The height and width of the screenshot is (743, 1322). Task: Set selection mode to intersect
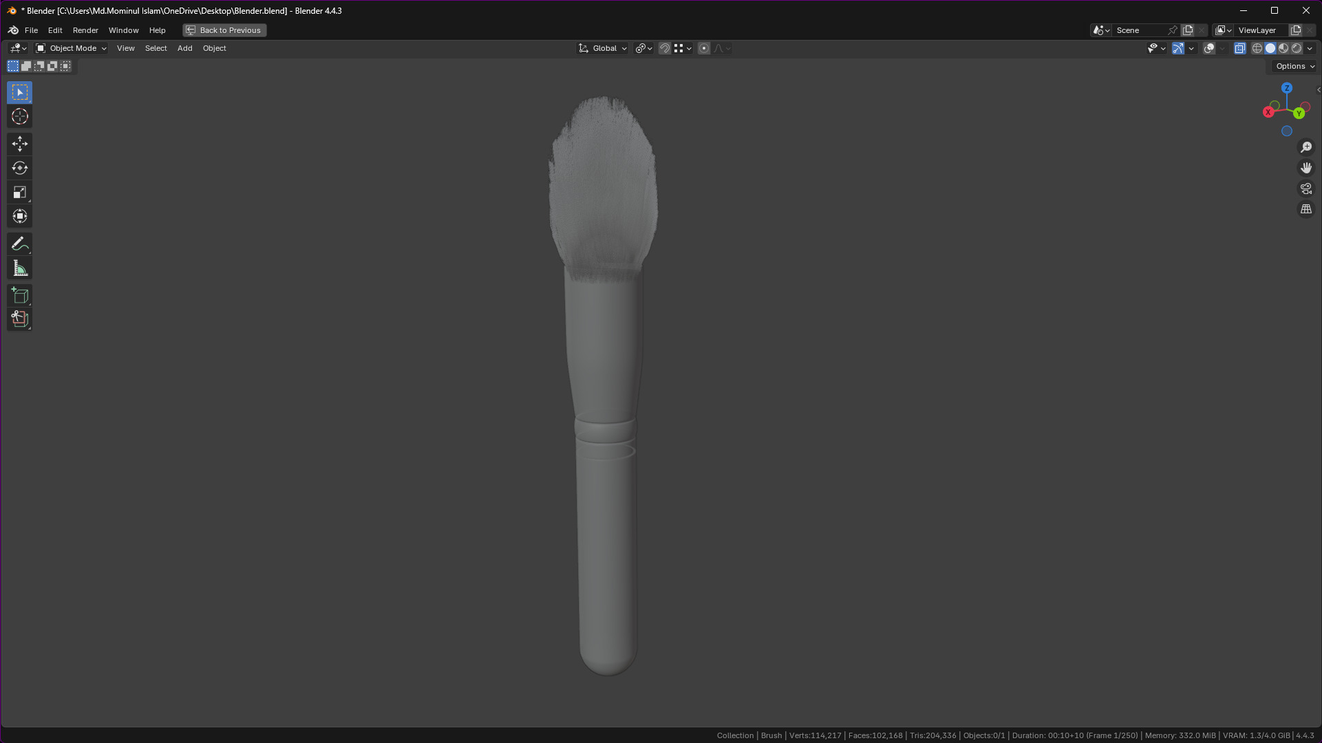[x=65, y=66]
